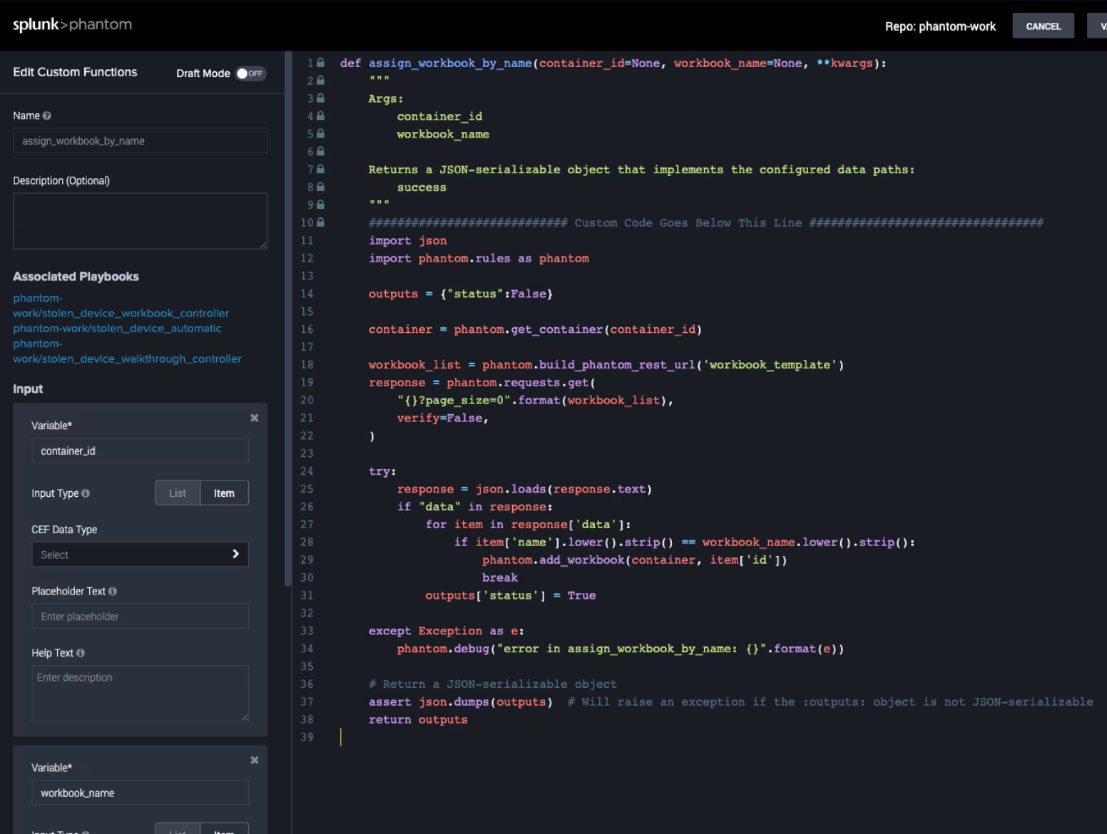1107x834 pixels.
Task: Toggle Draft Mode switch
Action: pos(250,73)
